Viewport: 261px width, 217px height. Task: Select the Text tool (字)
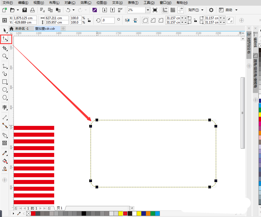pos(5,108)
